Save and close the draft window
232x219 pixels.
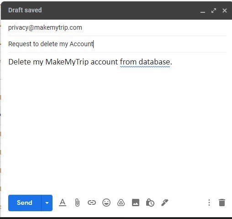click(225, 11)
